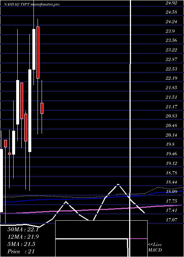The height and width of the screenshot is (257, 184).
Task: Click the 20.48 price axis label
Action: tap(171, 126)
